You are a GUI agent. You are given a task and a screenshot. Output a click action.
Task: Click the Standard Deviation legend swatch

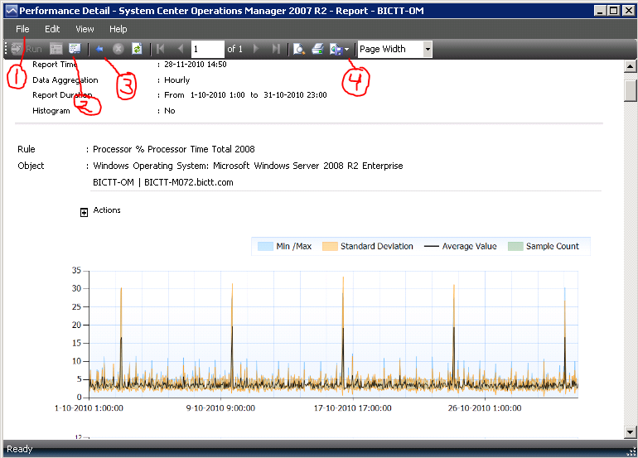(330, 246)
